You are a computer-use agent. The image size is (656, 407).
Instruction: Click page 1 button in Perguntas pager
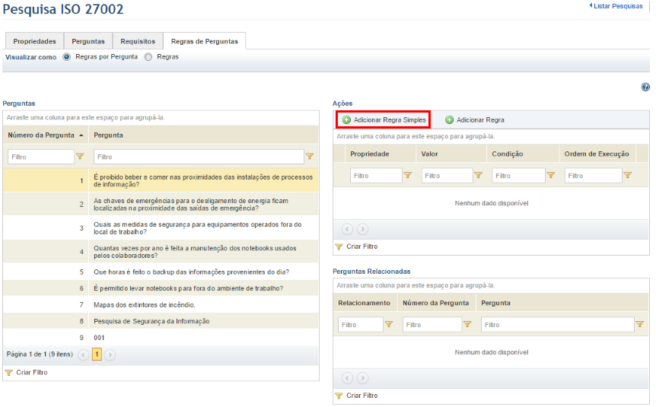point(97,355)
